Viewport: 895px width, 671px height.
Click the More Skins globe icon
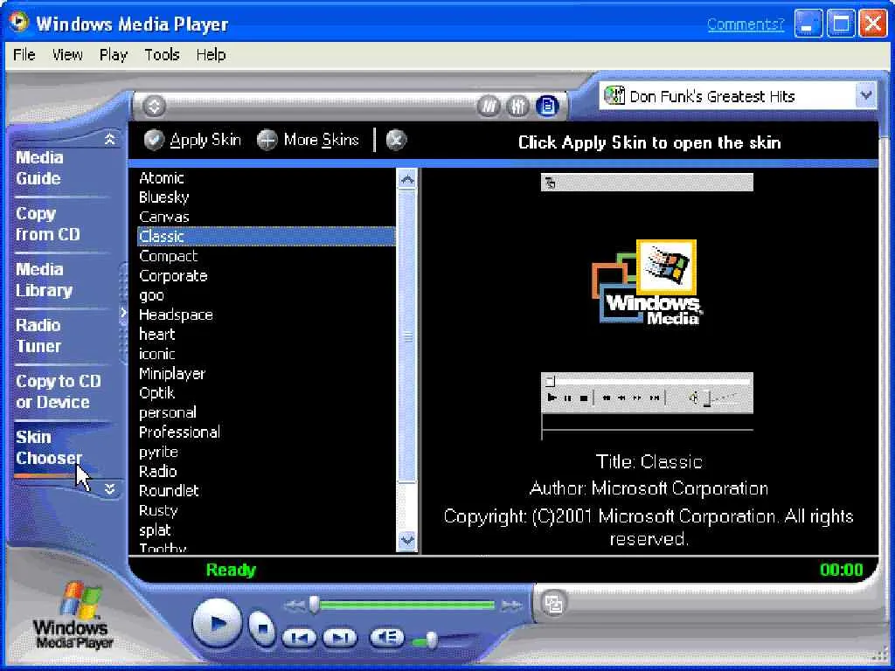[x=267, y=140]
